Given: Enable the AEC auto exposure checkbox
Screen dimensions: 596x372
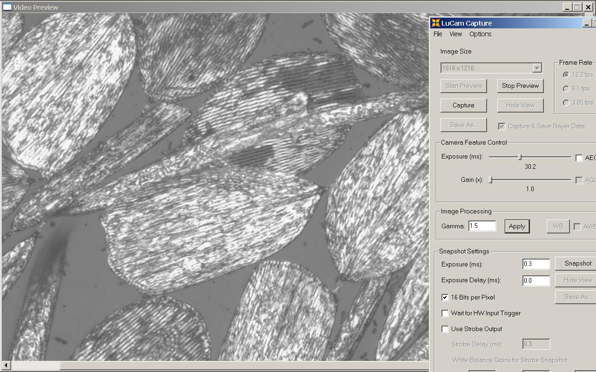Looking at the screenshot, I should pyautogui.click(x=579, y=158).
